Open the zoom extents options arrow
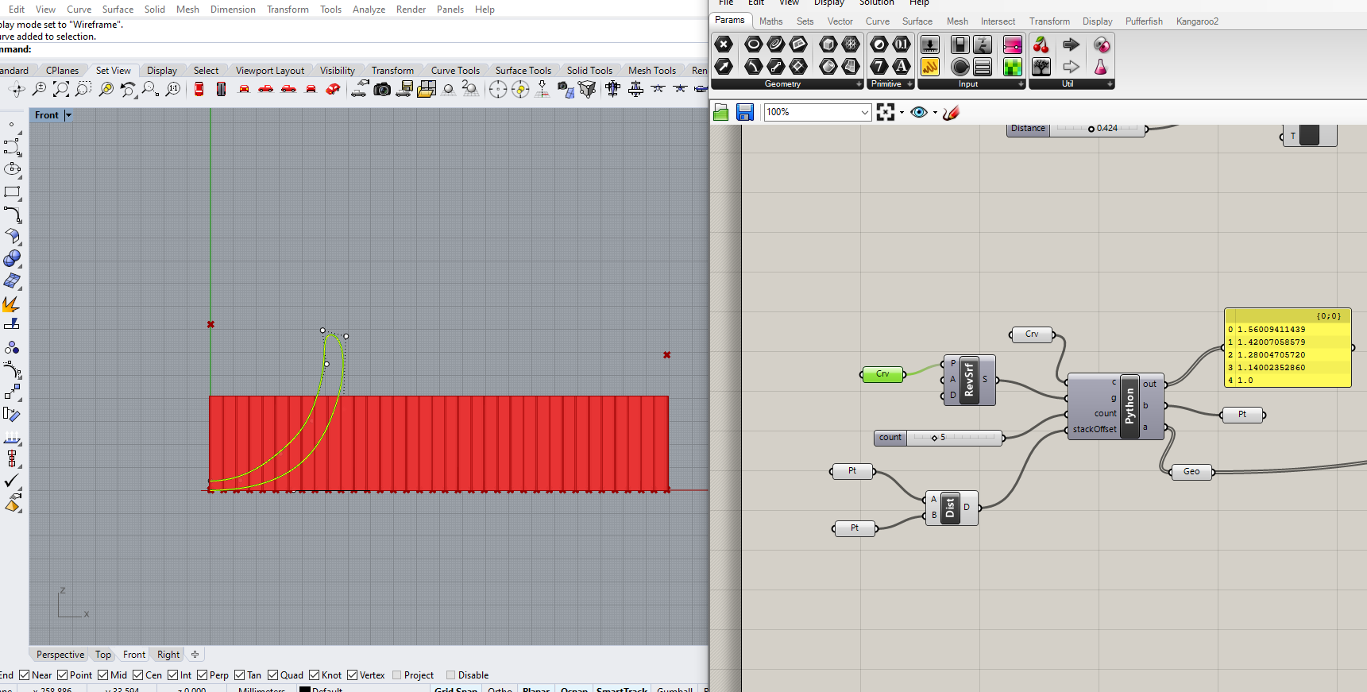Screen dimensions: 1367x692 [x=902, y=113]
